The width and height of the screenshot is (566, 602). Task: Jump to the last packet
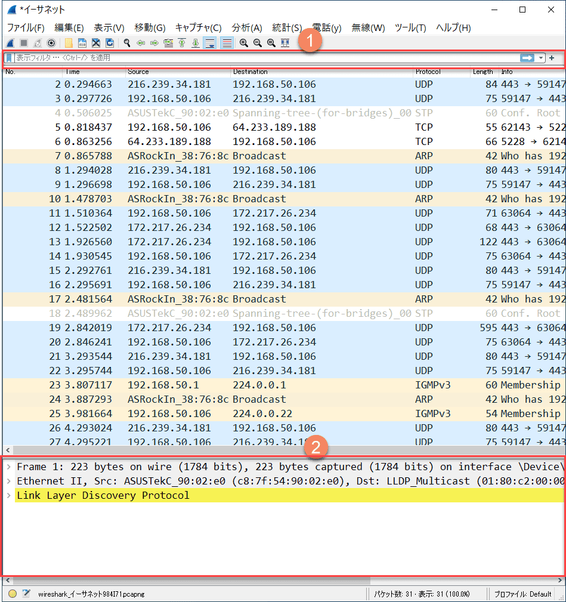196,43
